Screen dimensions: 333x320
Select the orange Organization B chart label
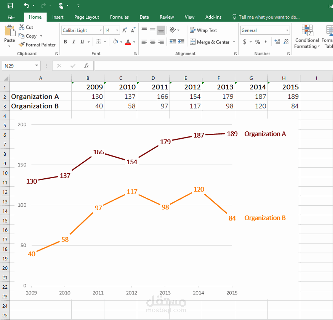(265, 218)
